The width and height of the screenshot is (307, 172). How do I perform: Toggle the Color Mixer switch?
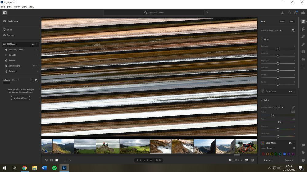[290, 143]
